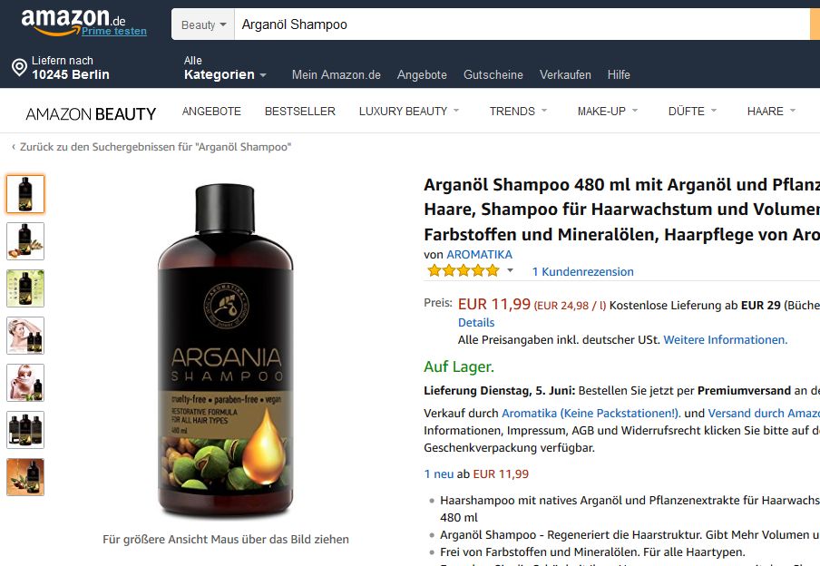Open the AROMATIKA brand link
Viewport: 820px width, 566px height.
pos(479,254)
